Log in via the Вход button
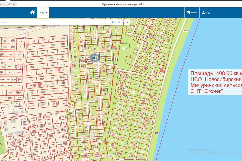The image size is (242, 161). point(206,13)
